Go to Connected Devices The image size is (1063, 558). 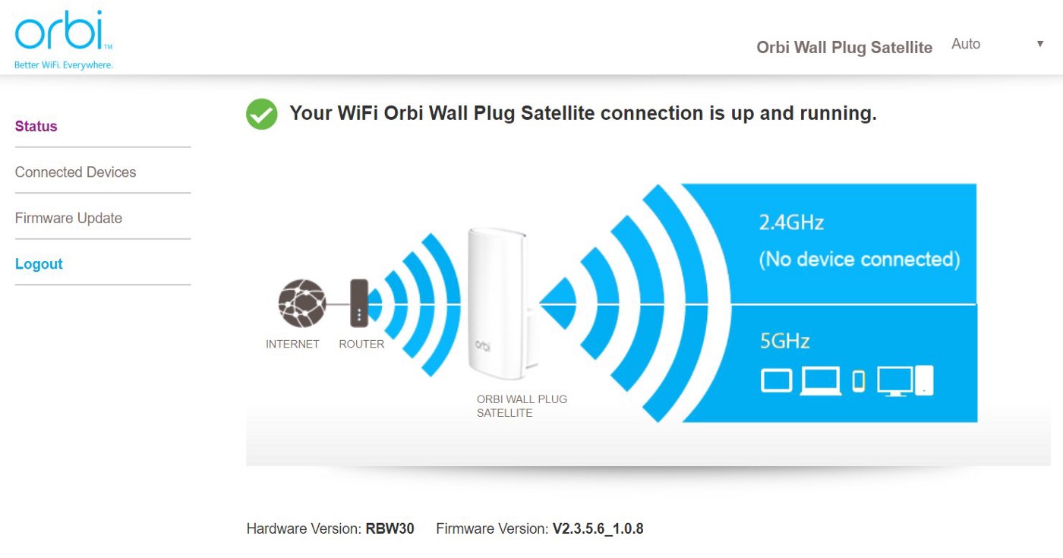coord(76,172)
